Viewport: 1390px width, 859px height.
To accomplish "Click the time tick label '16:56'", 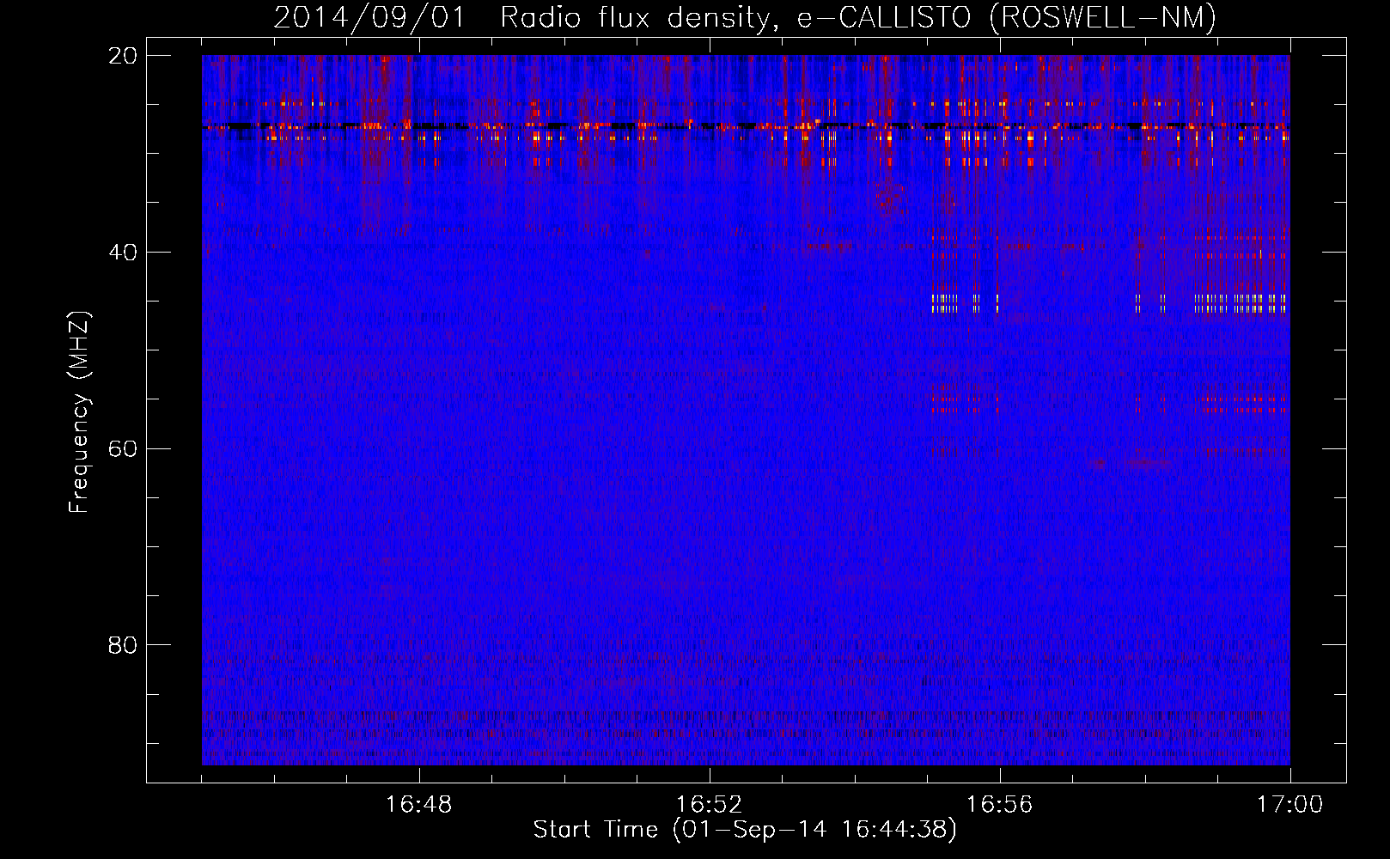I will point(999,805).
